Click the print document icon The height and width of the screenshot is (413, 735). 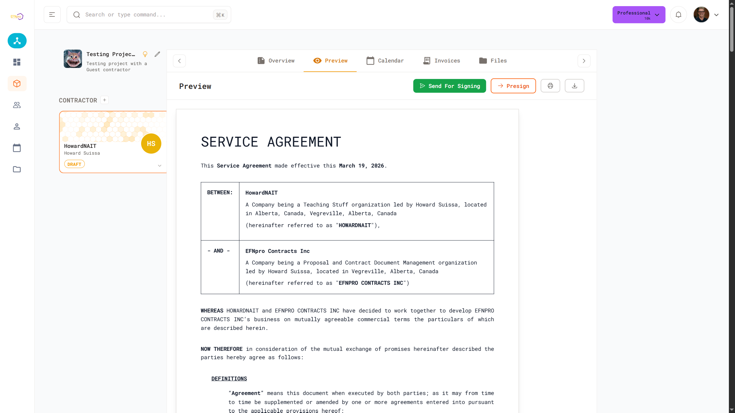[550, 86]
